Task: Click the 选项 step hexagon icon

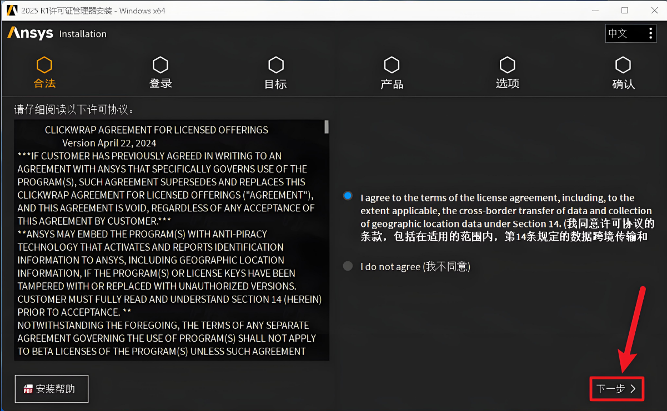Action: [x=507, y=65]
